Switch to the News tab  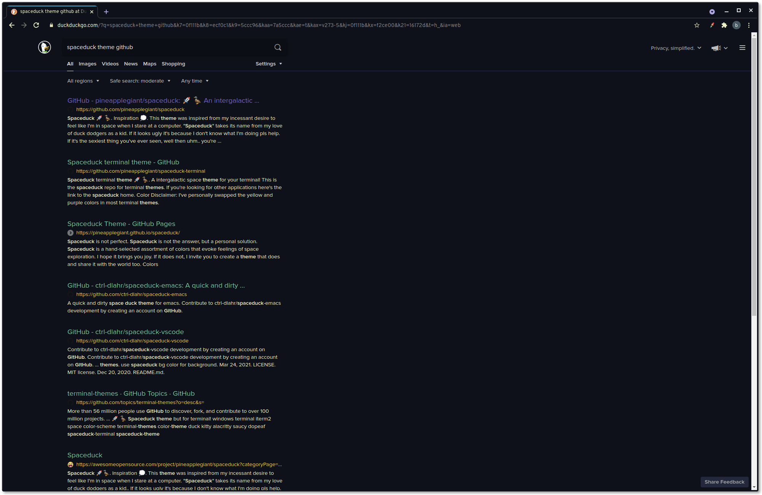point(131,64)
